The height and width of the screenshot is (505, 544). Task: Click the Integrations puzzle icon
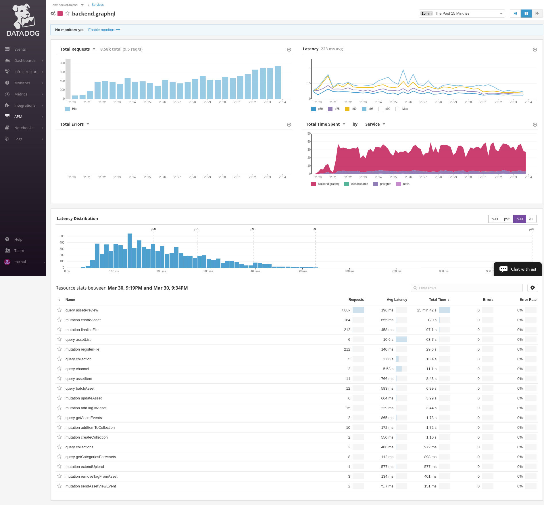7,105
